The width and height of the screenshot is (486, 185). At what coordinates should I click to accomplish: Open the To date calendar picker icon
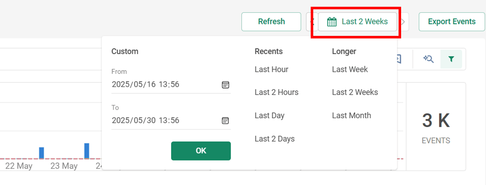[225, 120]
